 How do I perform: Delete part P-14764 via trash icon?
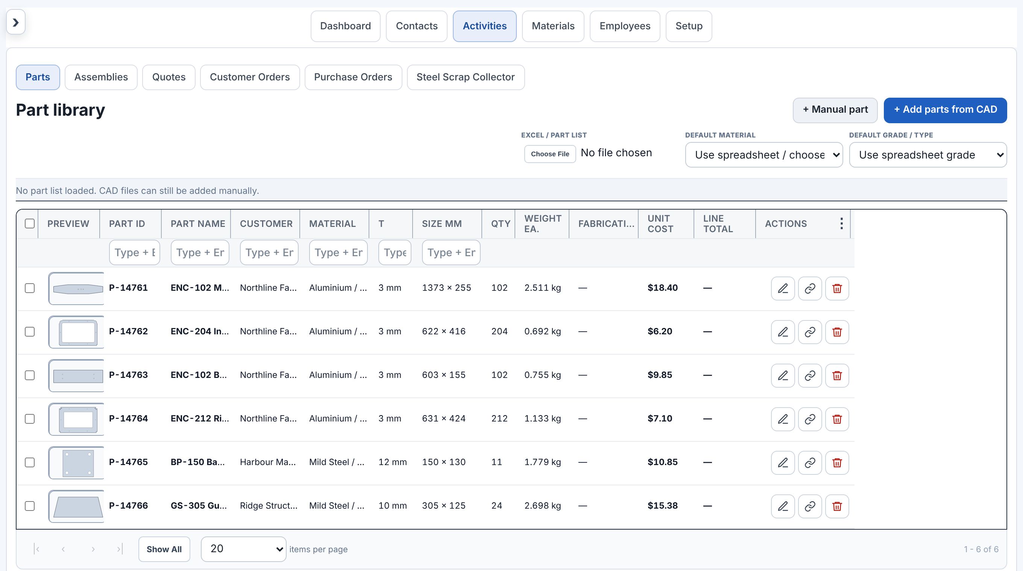[837, 419]
